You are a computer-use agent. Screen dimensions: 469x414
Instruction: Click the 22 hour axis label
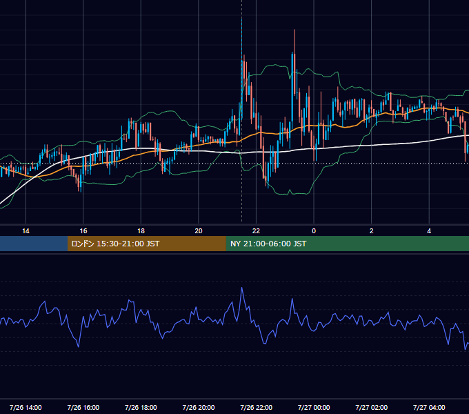coord(256,231)
